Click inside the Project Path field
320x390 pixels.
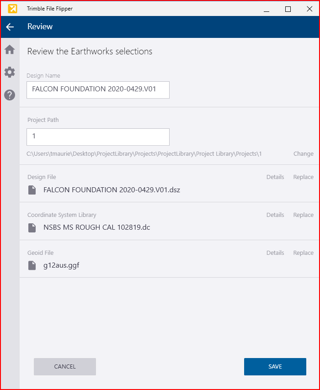click(x=98, y=137)
